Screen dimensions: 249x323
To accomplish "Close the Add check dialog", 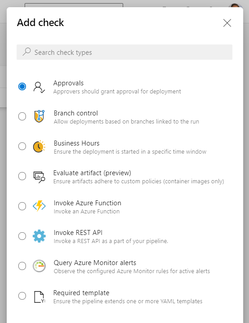I will coord(227,23).
